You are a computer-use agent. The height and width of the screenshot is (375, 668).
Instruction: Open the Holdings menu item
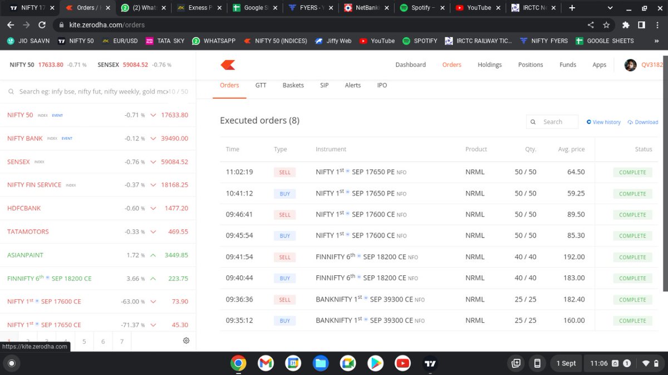[x=489, y=65]
